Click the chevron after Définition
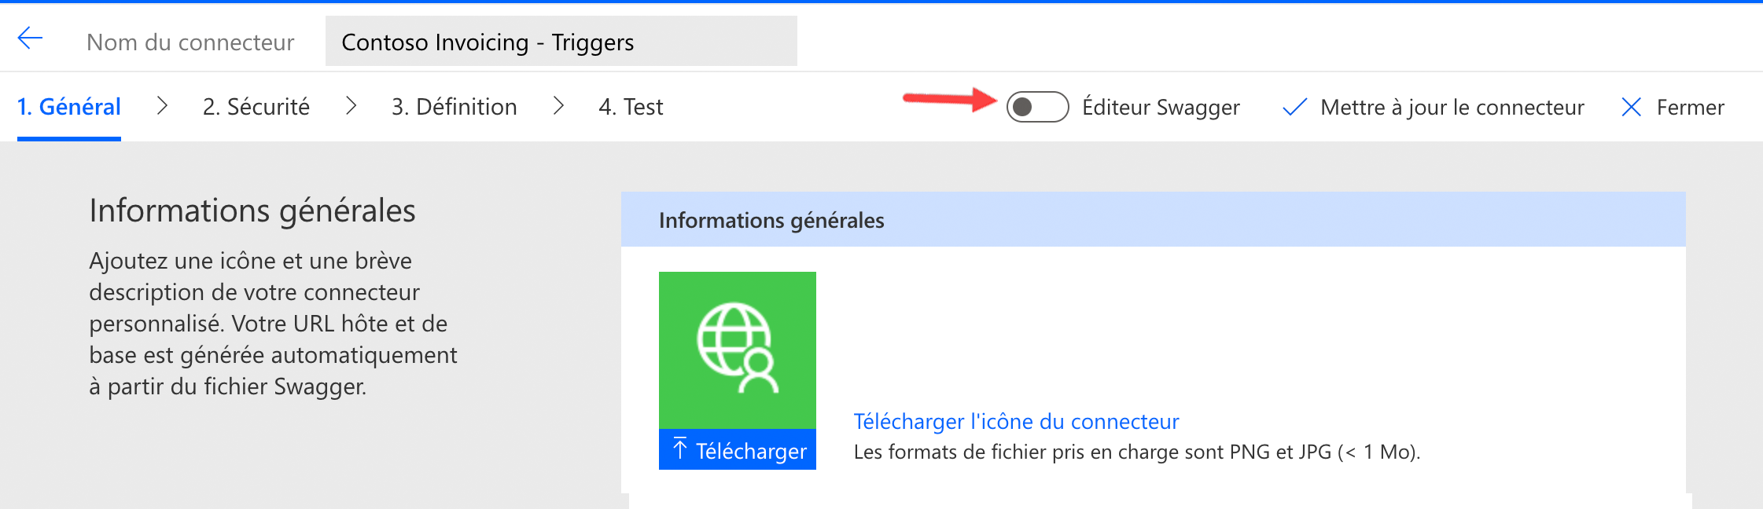 click(x=558, y=106)
